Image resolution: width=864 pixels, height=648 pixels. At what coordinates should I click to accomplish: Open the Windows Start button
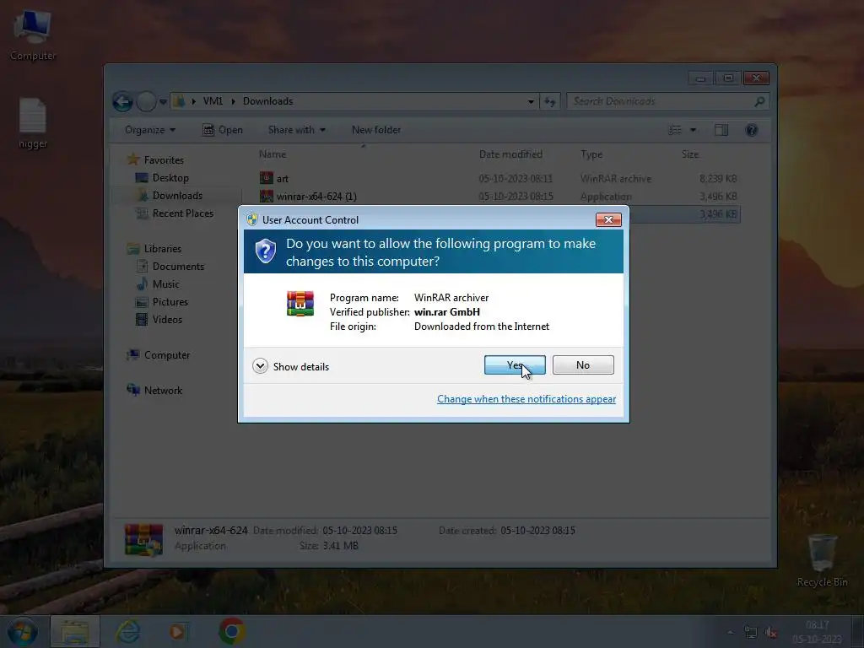click(22, 631)
